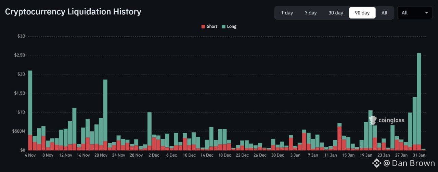Click the $1.5B y-axis label
438x172 pixels.
[19, 93]
